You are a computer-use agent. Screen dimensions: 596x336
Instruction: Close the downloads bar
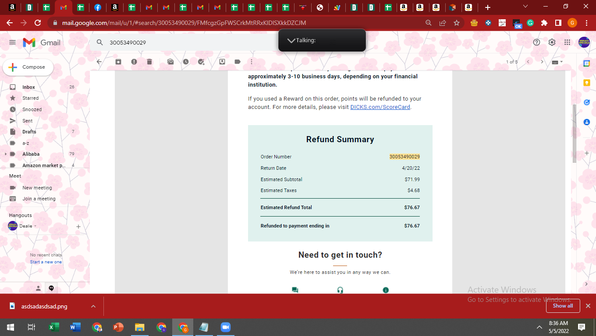[588, 306]
